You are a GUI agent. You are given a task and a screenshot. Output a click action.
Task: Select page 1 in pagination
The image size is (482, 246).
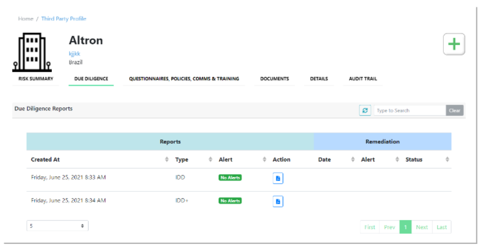click(405, 227)
